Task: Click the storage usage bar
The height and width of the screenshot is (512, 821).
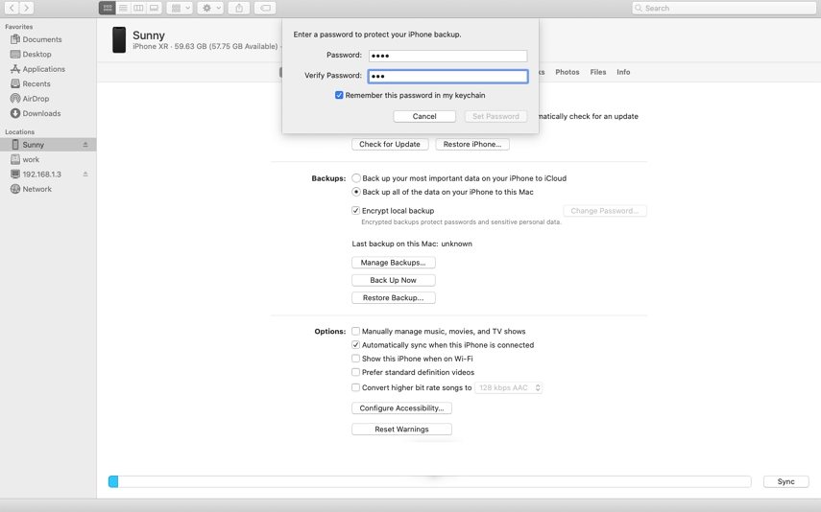Action: [x=429, y=481]
